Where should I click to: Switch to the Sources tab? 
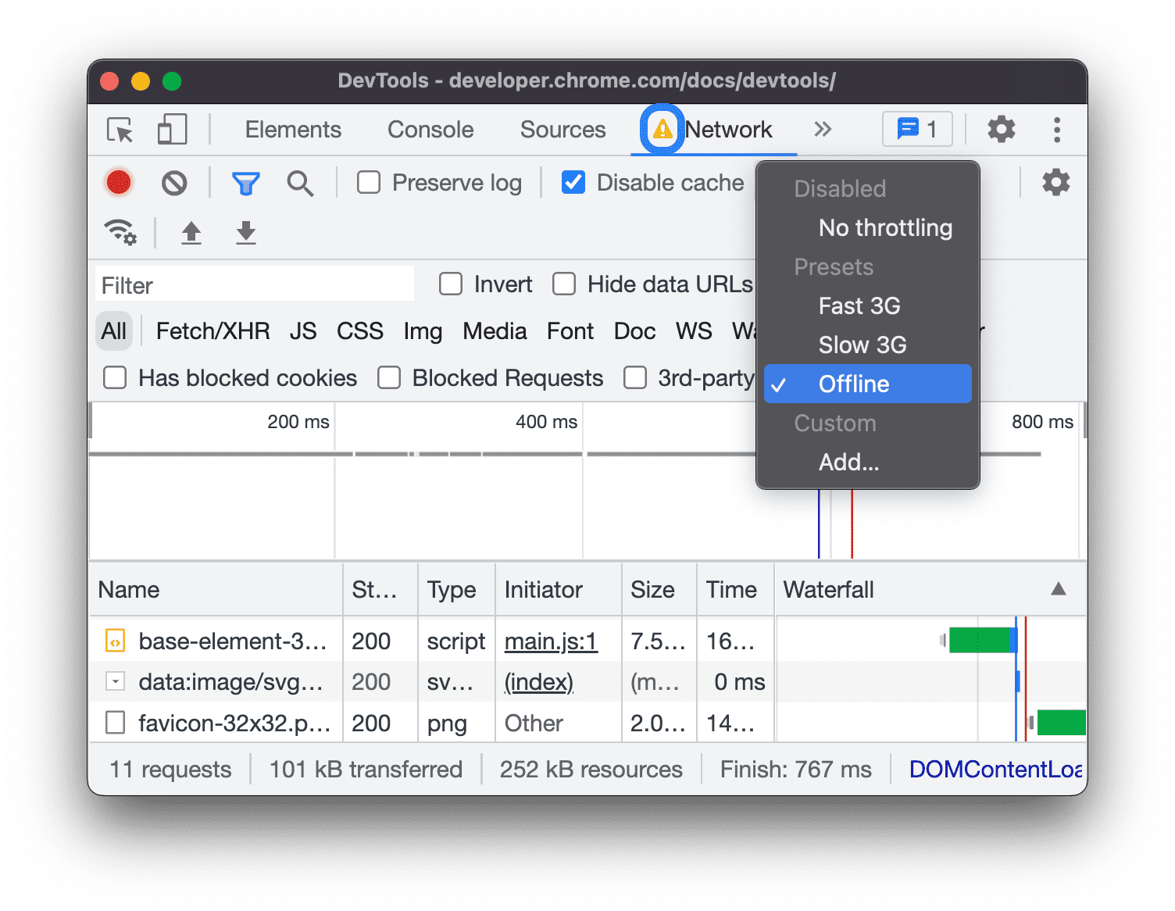tap(562, 130)
